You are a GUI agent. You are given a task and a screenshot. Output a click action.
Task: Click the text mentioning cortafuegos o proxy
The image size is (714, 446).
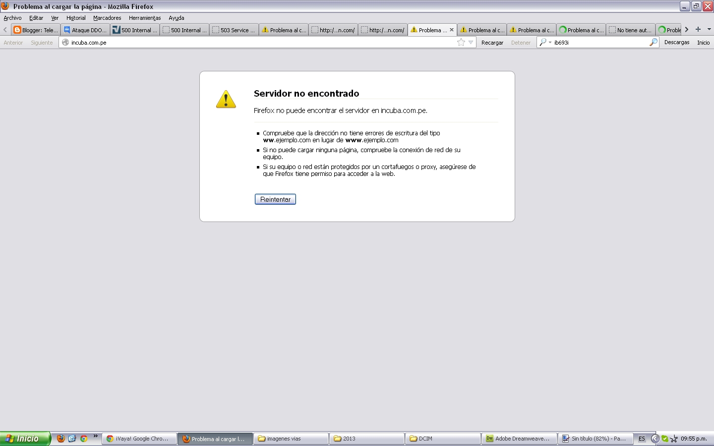point(369,170)
